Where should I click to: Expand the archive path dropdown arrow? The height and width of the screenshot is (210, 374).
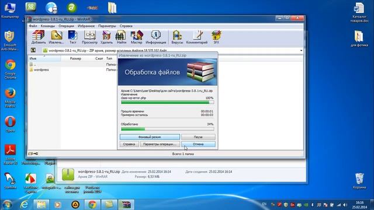click(x=301, y=51)
